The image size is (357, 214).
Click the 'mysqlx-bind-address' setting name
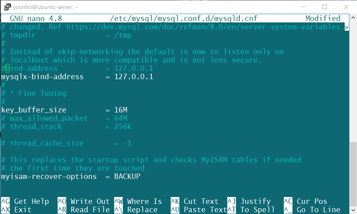coord(42,77)
